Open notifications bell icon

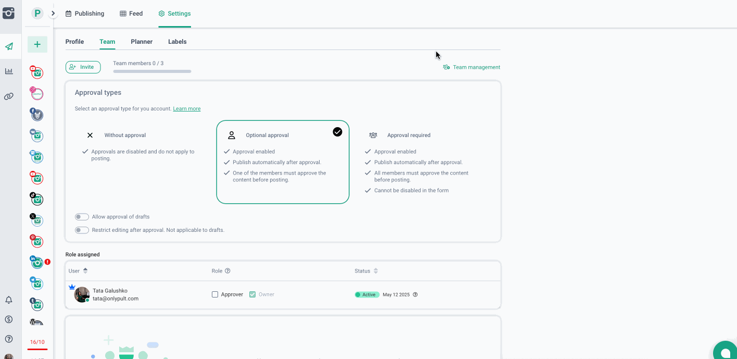coord(9,300)
